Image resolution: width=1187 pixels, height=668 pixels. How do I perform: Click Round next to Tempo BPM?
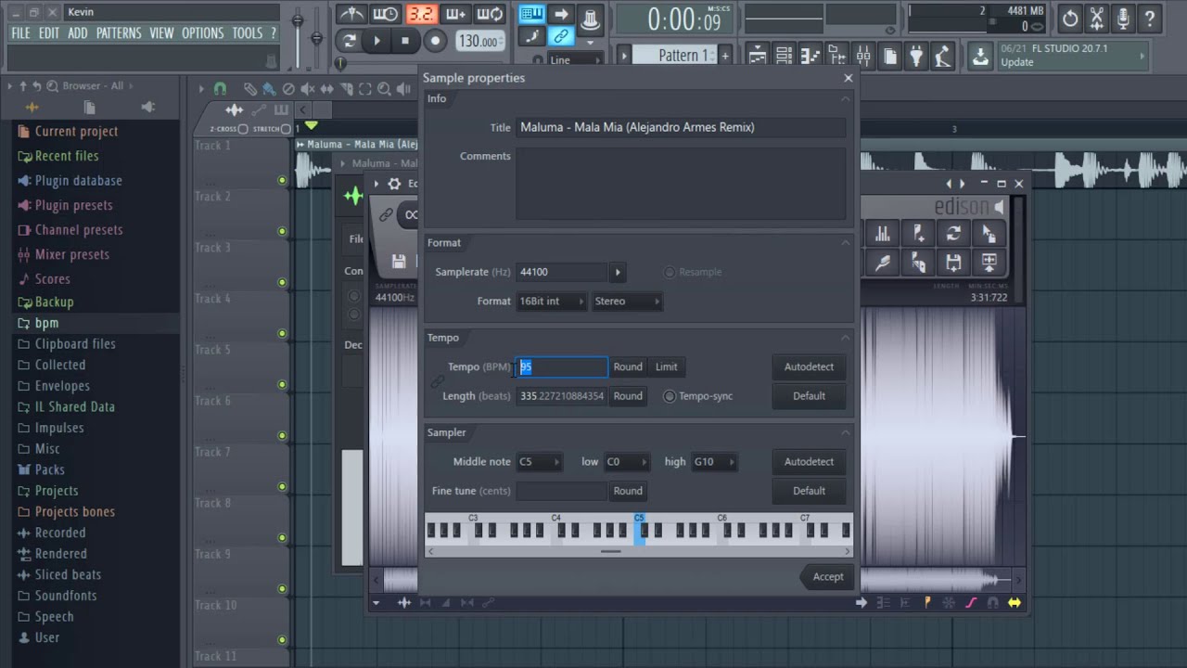click(x=628, y=366)
